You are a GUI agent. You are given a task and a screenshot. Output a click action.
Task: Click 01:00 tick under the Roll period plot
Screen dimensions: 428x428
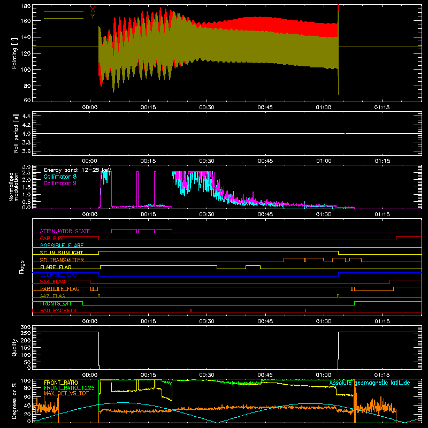pyautogui.click(x=324, y=161)
